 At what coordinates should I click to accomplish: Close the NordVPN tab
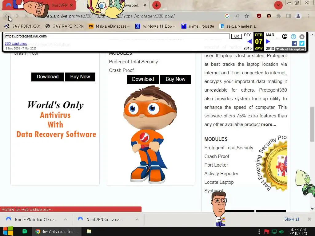71,6
